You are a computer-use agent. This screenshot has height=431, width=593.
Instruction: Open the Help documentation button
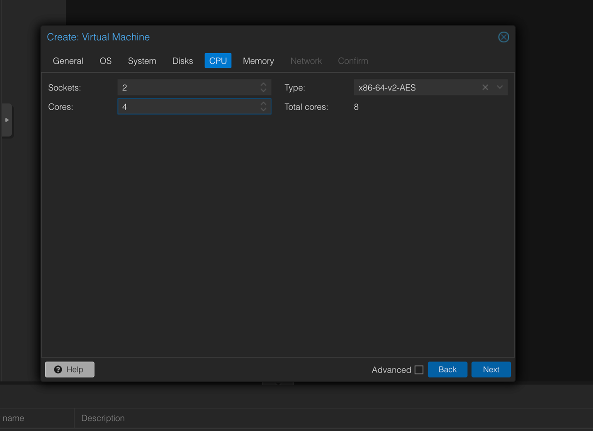coord(70,370)
